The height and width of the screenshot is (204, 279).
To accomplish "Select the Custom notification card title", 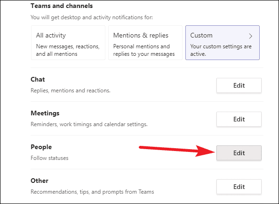I will tap(201, 35).
